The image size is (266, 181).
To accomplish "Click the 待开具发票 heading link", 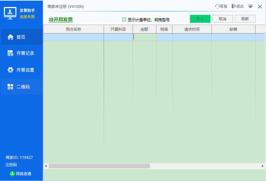I will tap(61, 20).
